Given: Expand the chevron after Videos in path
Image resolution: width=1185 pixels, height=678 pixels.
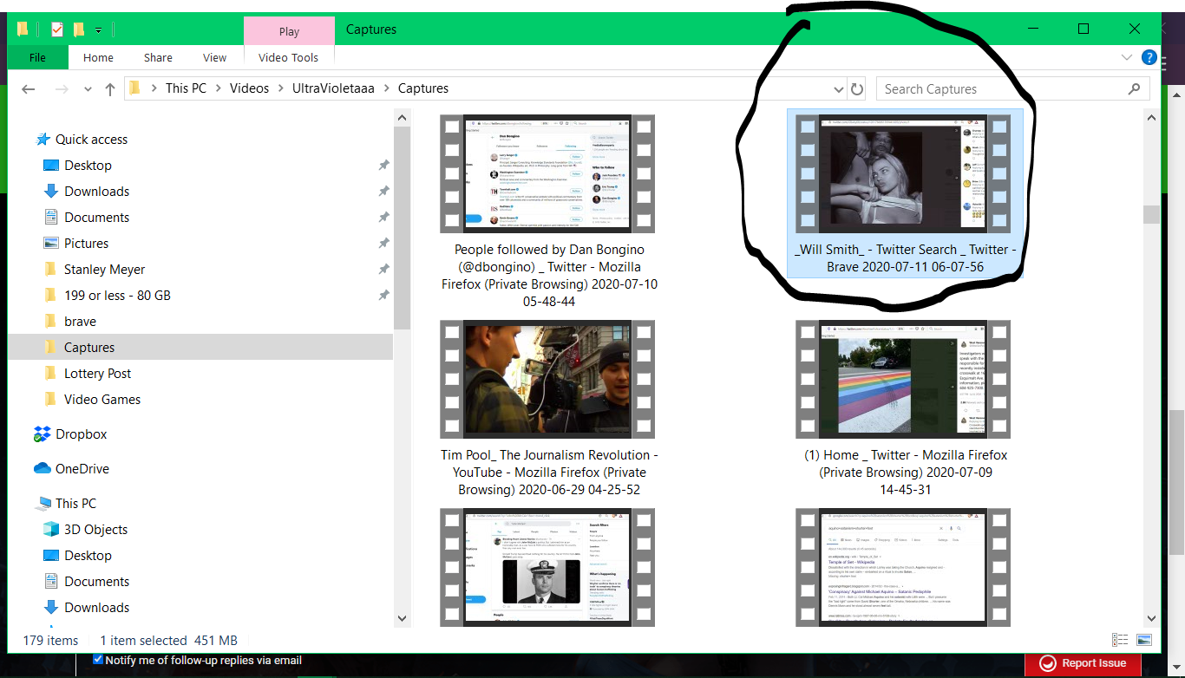Looking at the screenshot, I should 280,88.
